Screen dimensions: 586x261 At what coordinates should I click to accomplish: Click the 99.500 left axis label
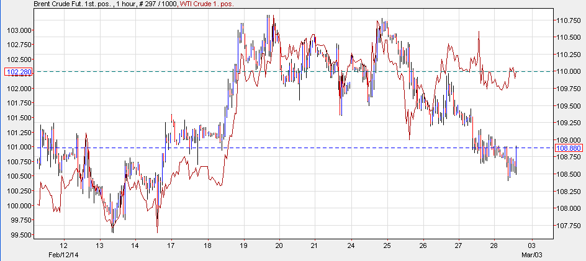tap(20, 235)
